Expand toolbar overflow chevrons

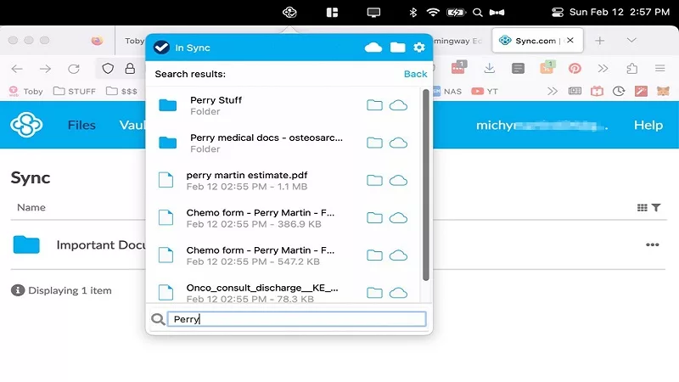(603, 69)
